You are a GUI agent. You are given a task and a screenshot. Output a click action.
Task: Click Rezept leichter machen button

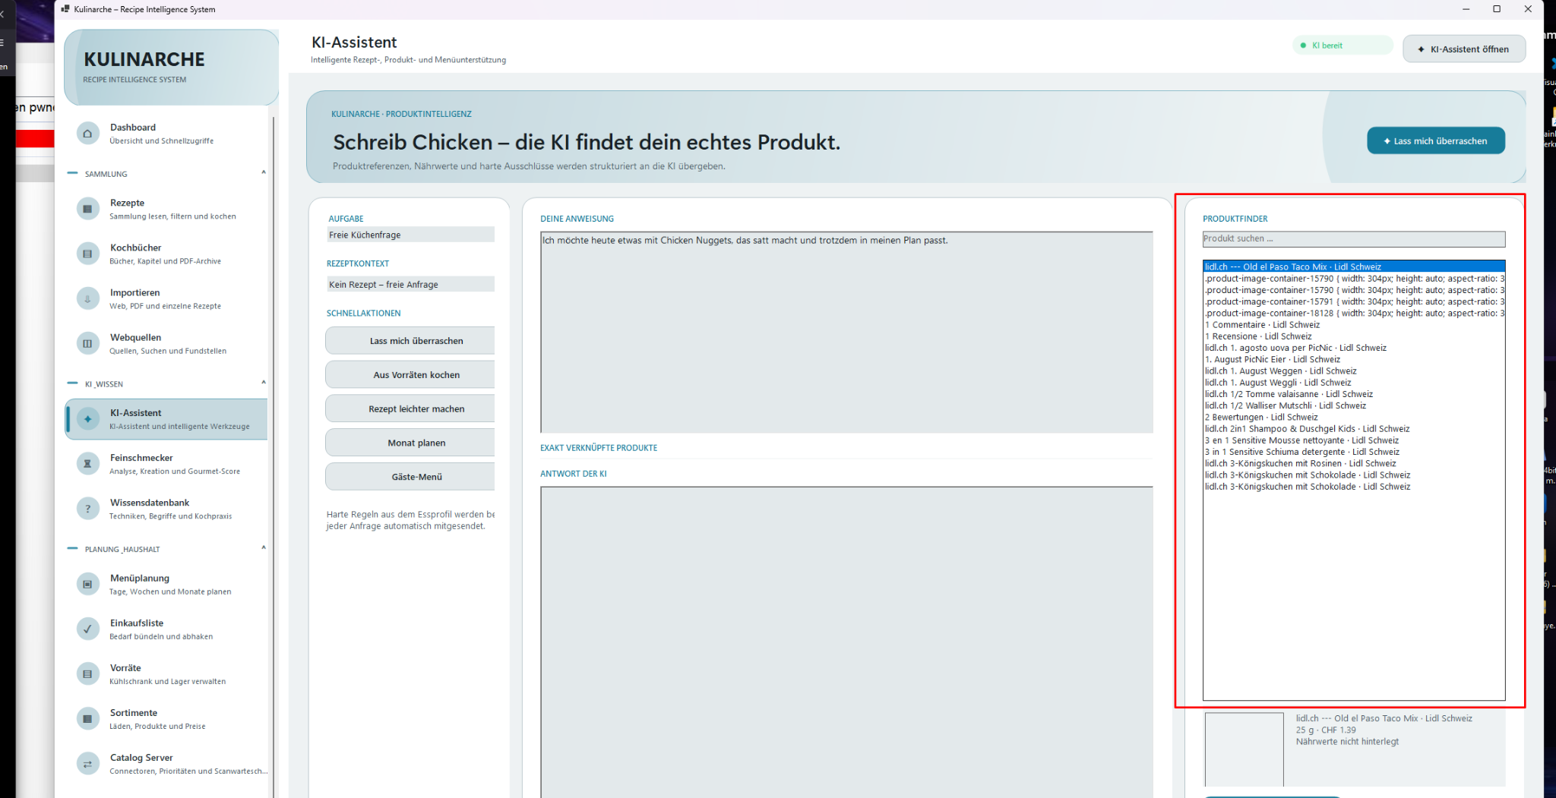410,408
